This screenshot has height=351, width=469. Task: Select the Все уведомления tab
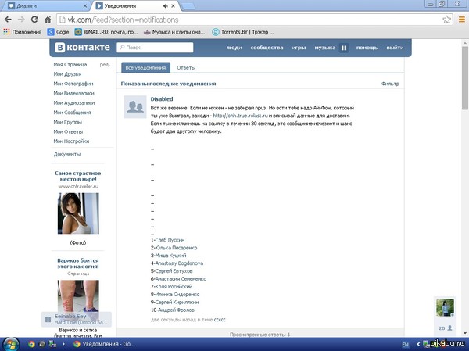(x=145, y=68)
